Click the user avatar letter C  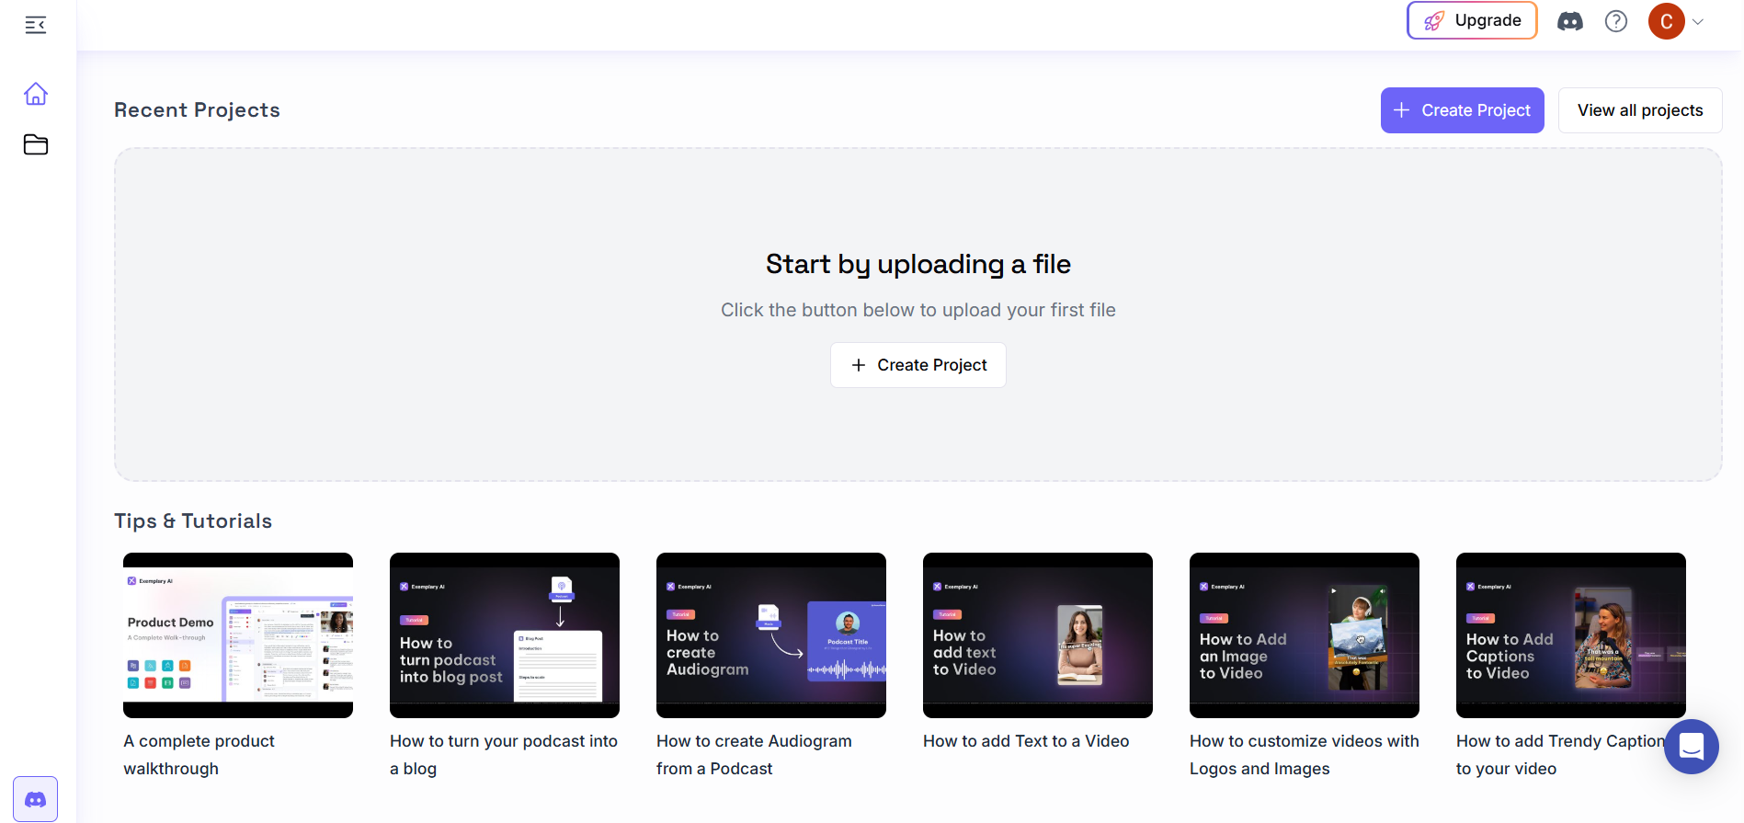(x=1667, y=21)
